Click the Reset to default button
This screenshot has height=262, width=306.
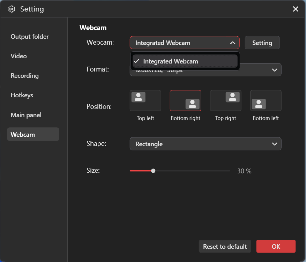click(x=225, y=246)
